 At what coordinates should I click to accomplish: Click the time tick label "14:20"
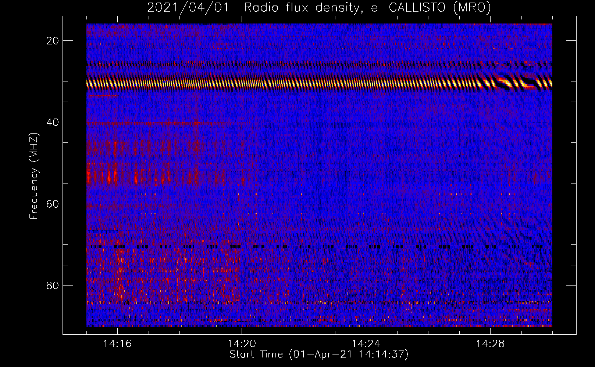[x=242, y=344]
